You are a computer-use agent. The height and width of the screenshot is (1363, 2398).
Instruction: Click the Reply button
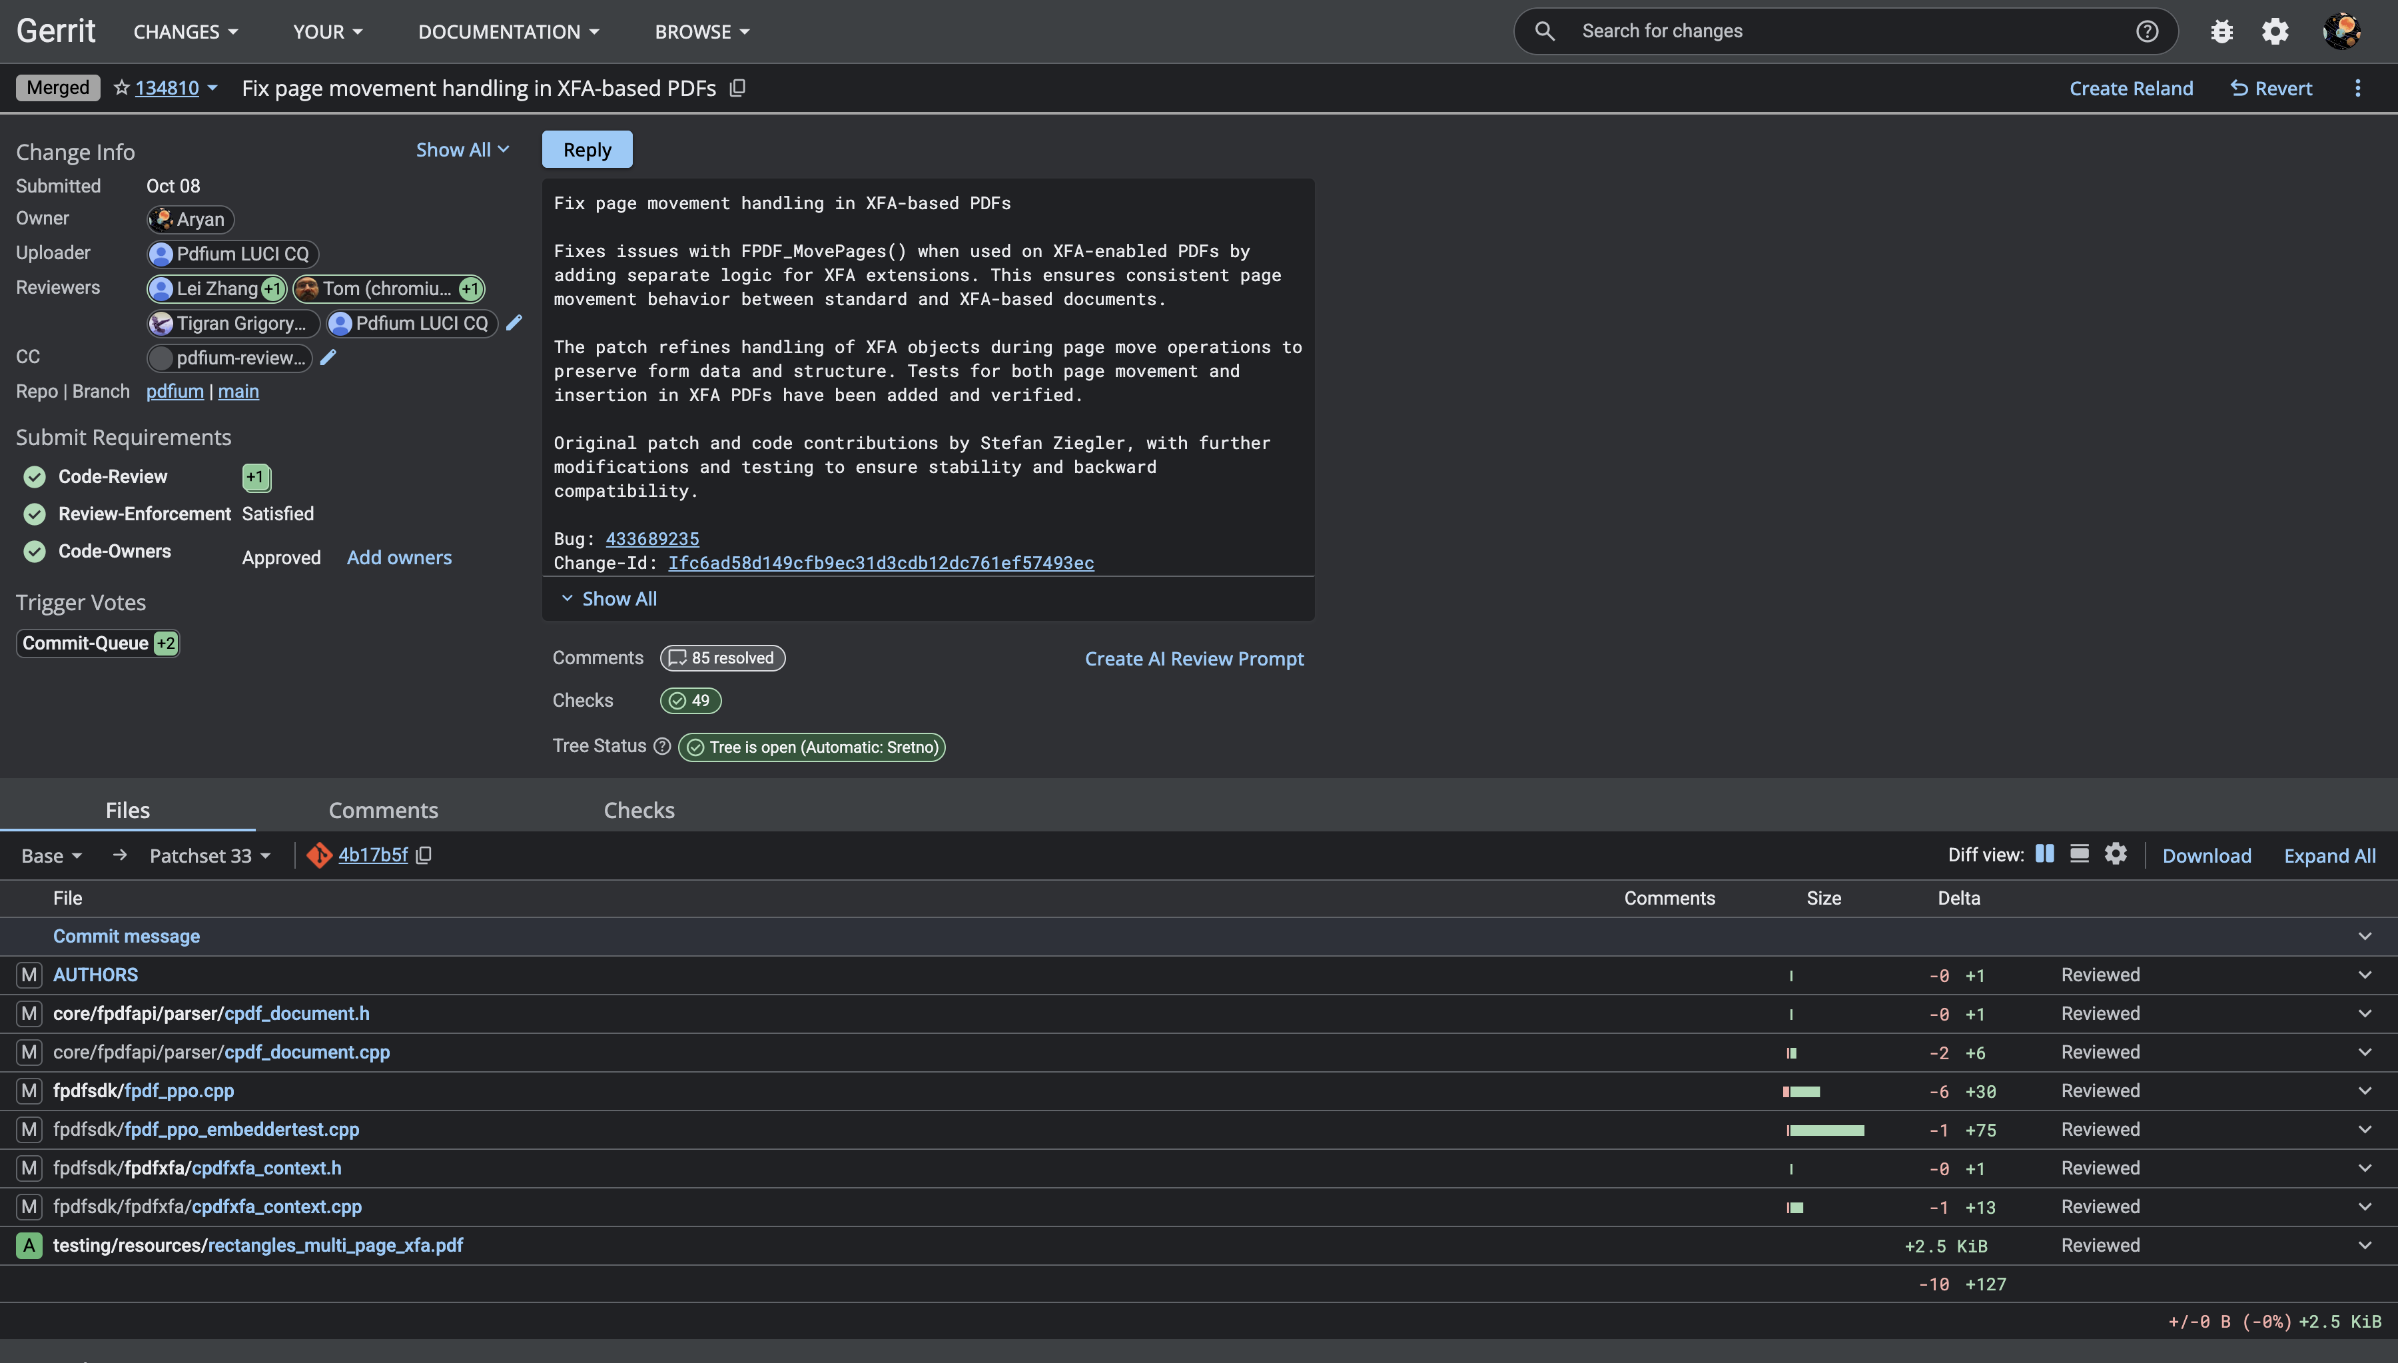(587, 150)
